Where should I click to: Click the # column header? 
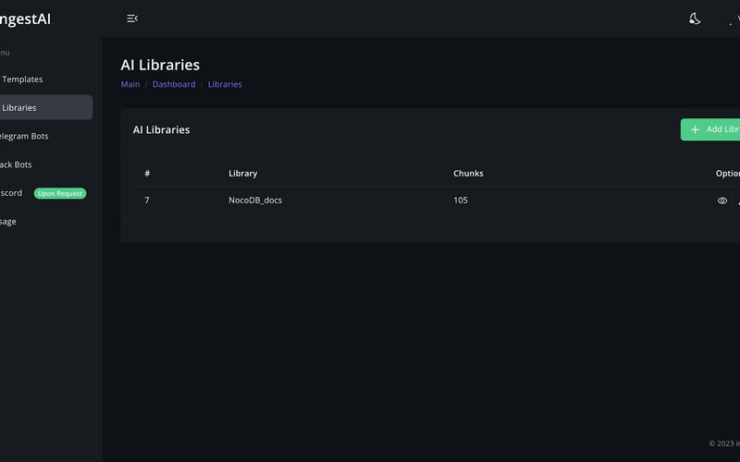click(x=147, y=174)
